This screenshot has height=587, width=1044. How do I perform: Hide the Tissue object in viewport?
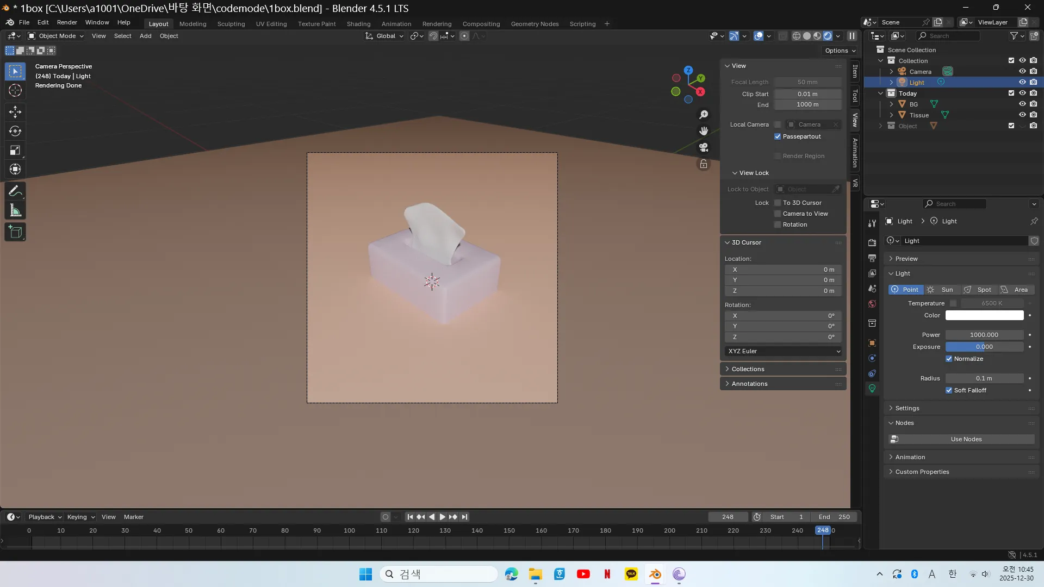(x=1022, y=115)
